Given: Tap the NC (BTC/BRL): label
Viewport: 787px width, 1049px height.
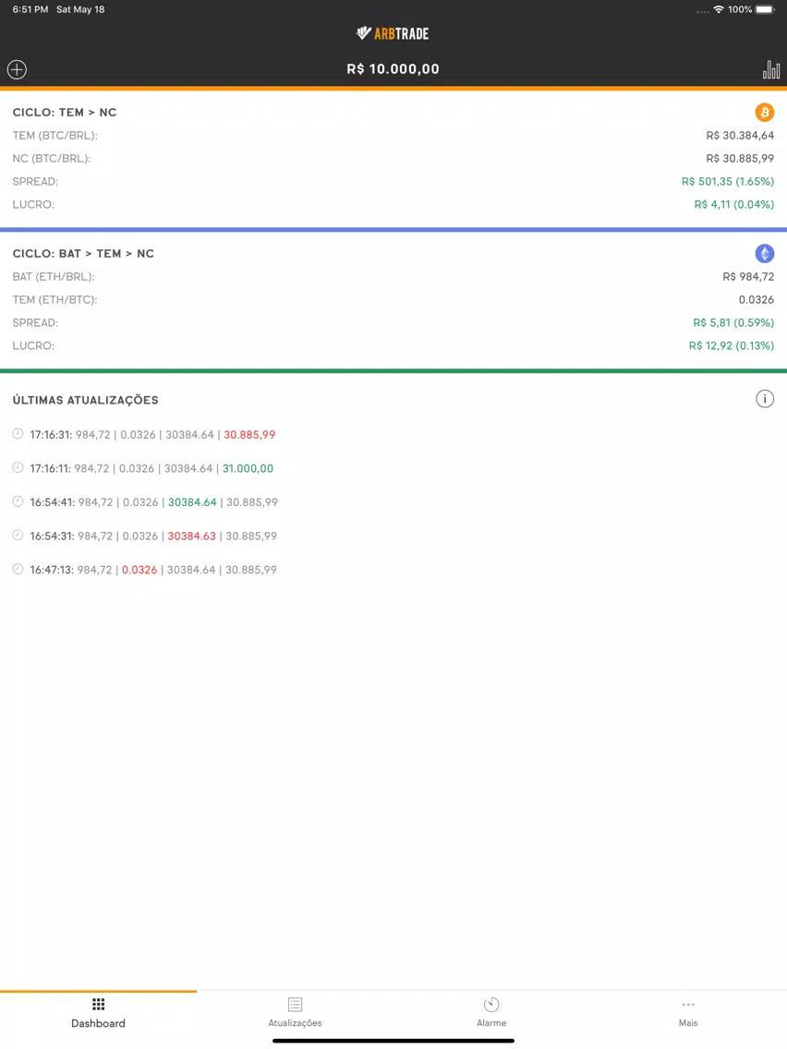Looking at the screenshot, I should click(x=52, y=159).
